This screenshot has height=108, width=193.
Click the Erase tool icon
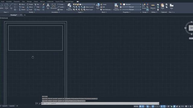click(x=43, y=4)
